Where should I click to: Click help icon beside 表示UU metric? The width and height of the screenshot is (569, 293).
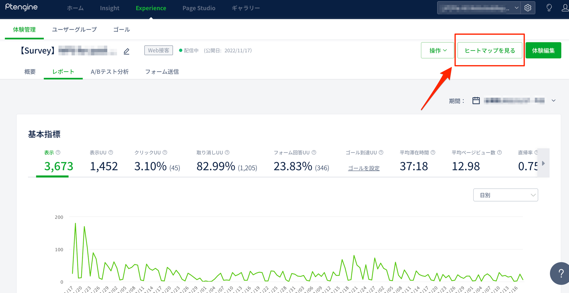tap(111, 153)
